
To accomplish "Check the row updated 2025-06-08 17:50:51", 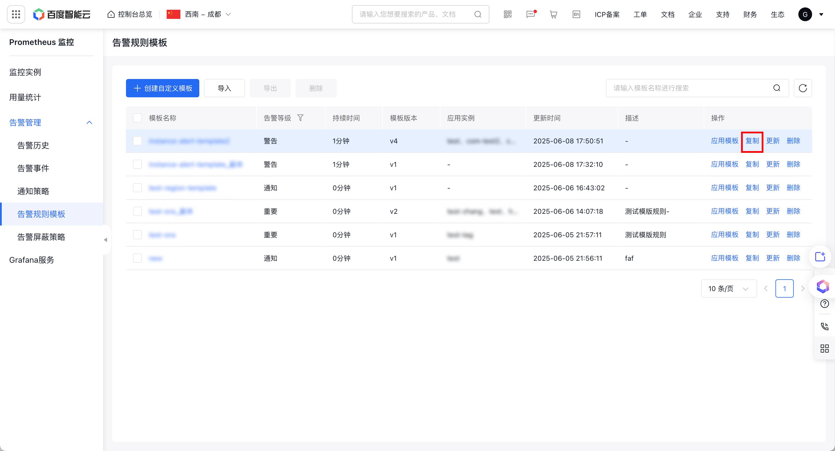I will [137, 141].
